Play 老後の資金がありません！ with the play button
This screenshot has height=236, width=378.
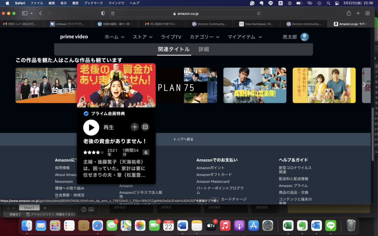point(91,127)
